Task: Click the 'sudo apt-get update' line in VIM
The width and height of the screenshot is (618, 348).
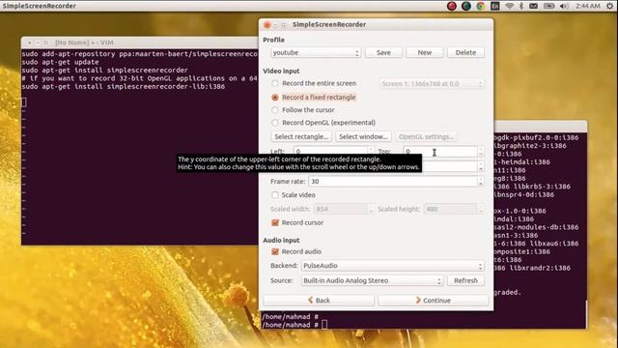Action: tap(60, 62)
